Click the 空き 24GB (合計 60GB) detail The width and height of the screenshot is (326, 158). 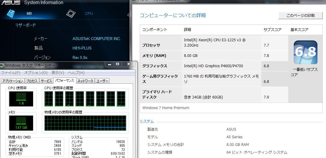(x=203, y=97)
